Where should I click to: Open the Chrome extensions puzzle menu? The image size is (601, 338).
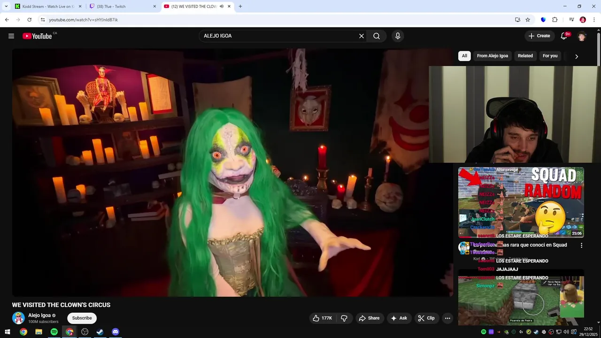pos(555,20)
